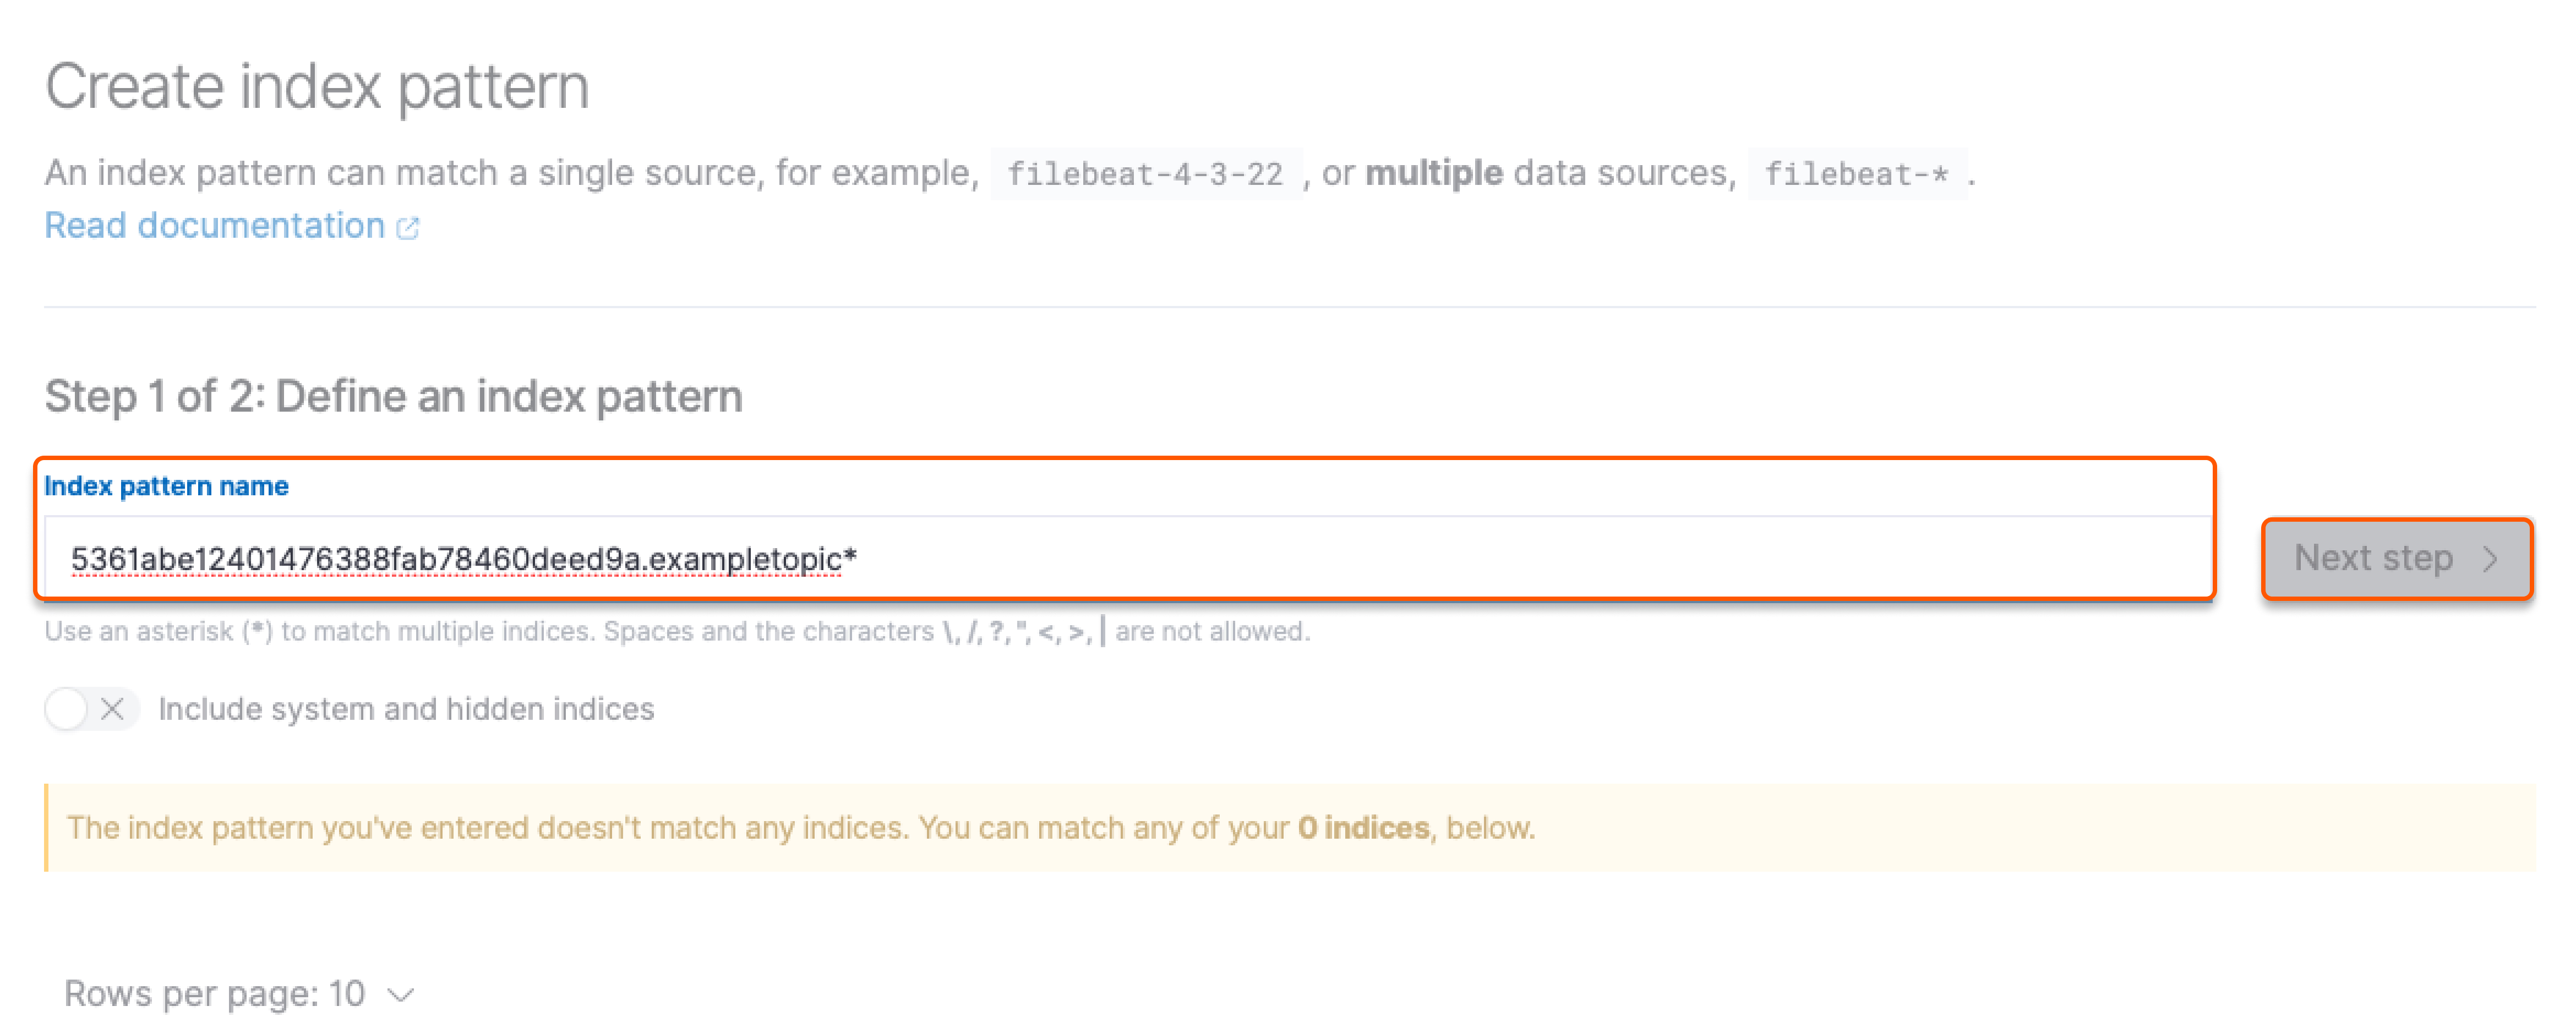Click the Index pattern name input field
The height and width of the screenshot is (1017, 2576).
tap(1100, 558)
